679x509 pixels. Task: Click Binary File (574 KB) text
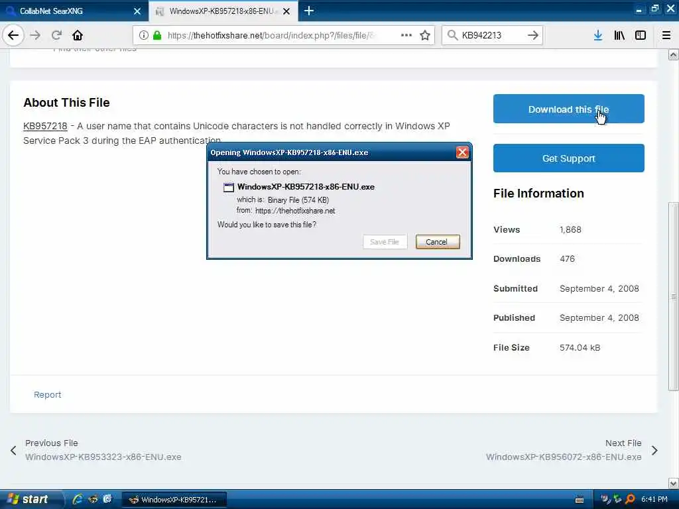click(x=298, y=200)
